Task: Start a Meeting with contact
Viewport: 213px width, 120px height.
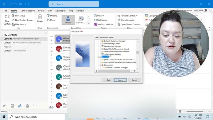Action: pos(52,16)
